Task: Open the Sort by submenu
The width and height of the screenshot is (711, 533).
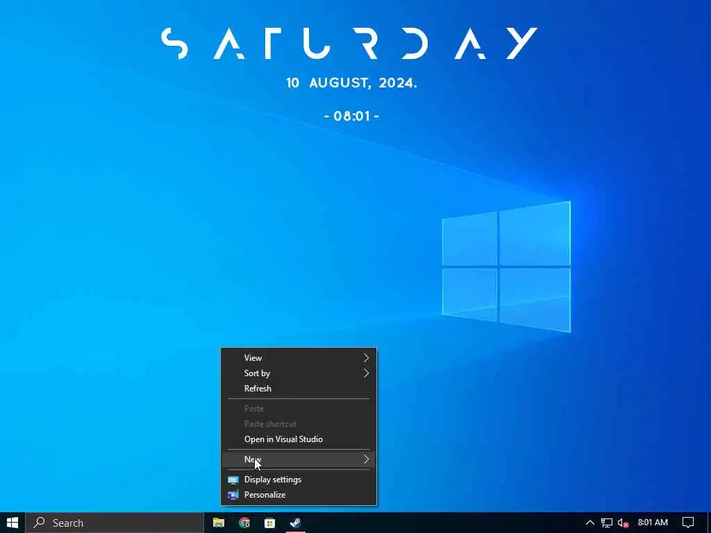Action: pyautogui.click(x=299, y=373)
